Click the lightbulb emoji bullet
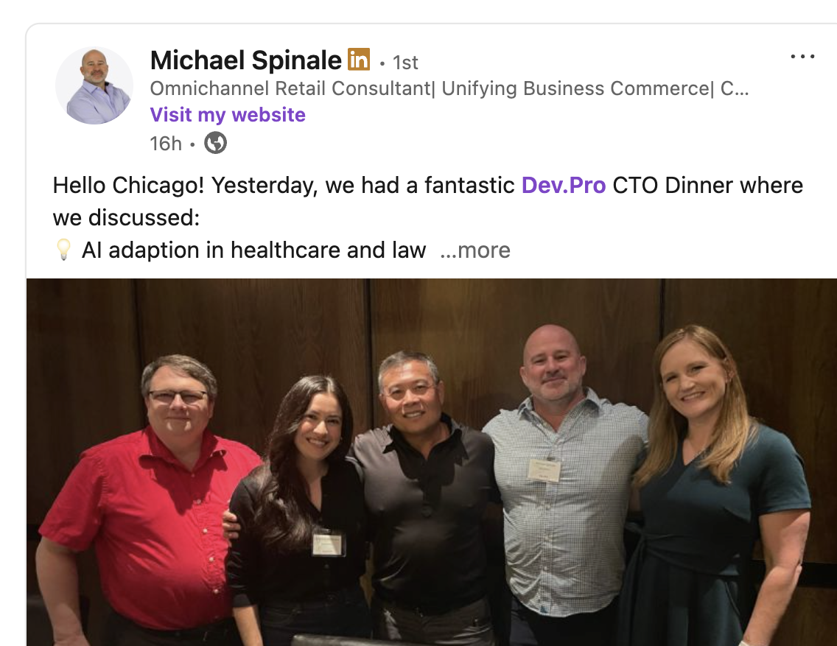Viewport: 837px width, 646px height. click(63, 250)
